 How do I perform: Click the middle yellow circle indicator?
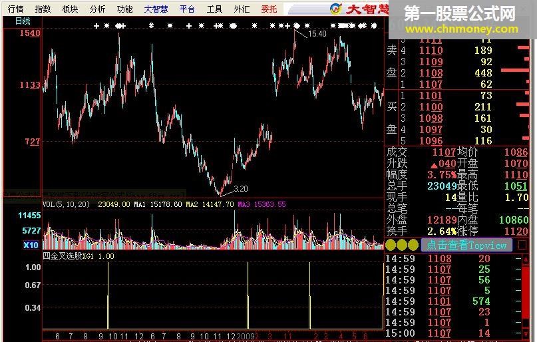402,245
